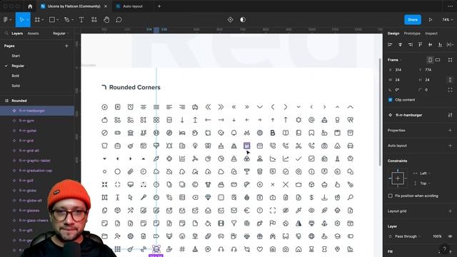Set the frame to landscape orientation
Image resolution: width=457 pixels, height=257 pixels.
[438, 60]
